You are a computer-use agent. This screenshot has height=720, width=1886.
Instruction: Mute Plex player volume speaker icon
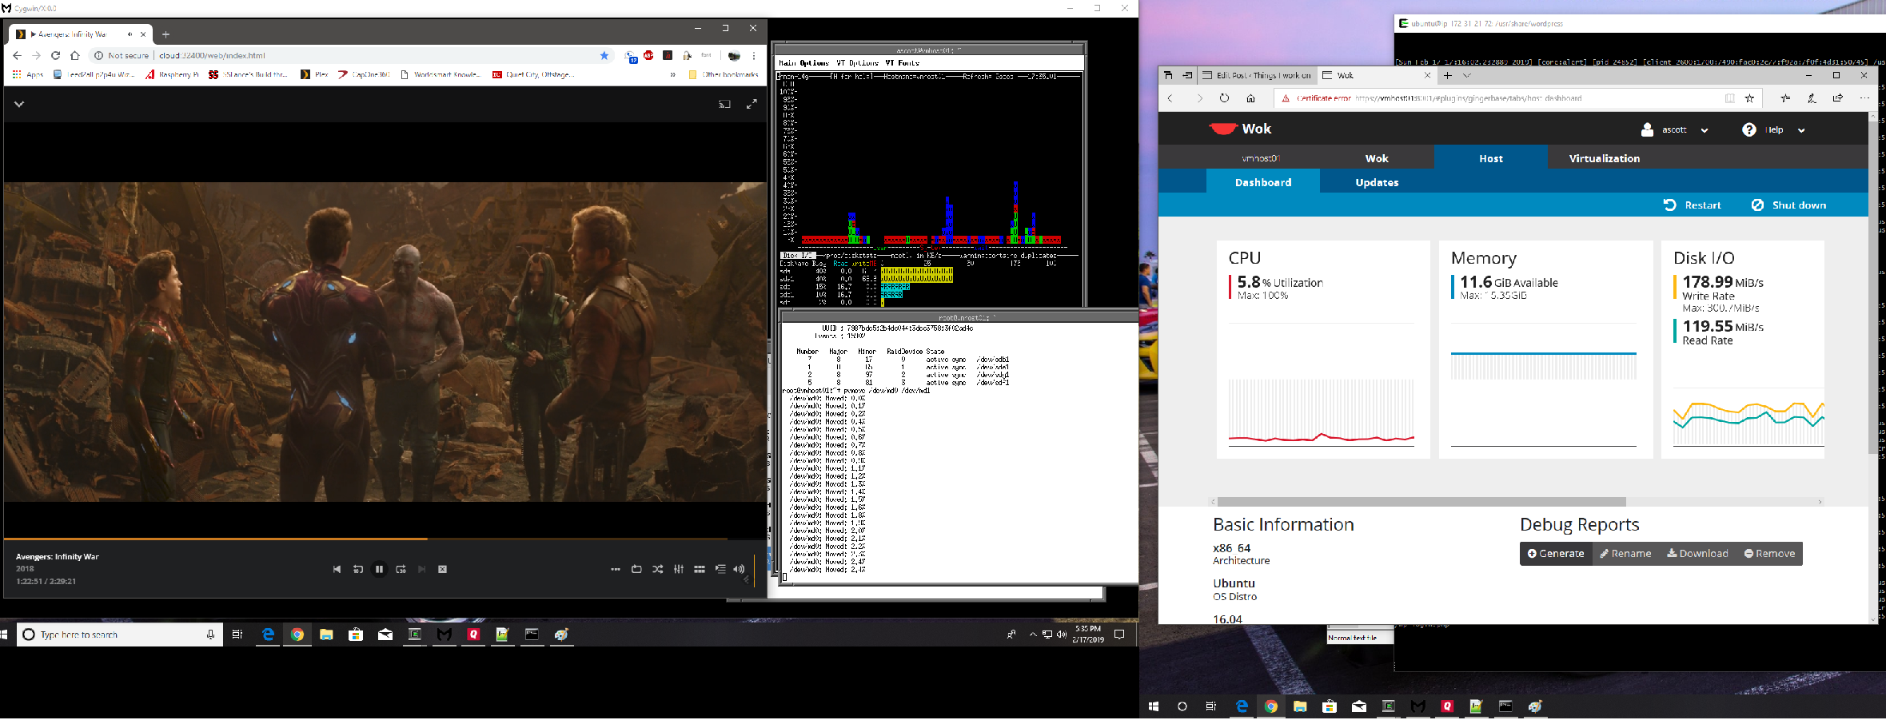pos(739,569)
